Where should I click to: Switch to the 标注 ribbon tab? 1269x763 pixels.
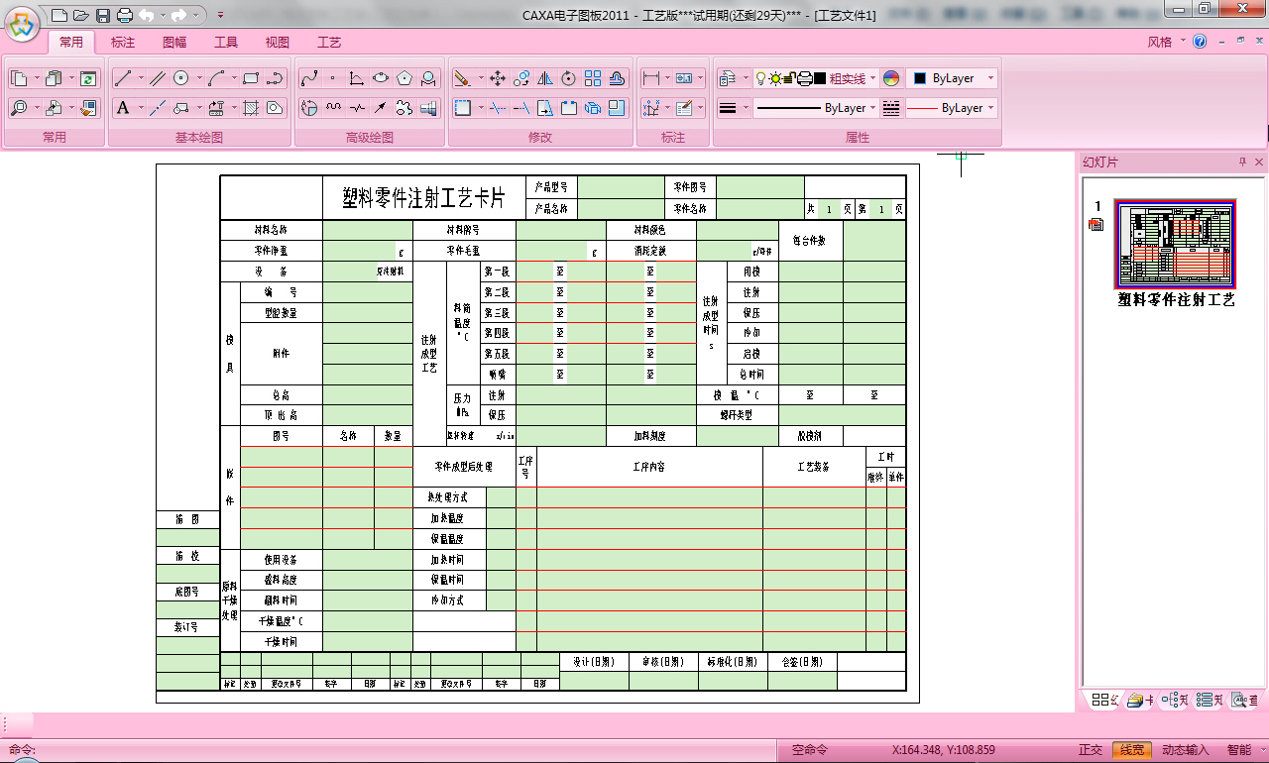(x=123, y=43)
